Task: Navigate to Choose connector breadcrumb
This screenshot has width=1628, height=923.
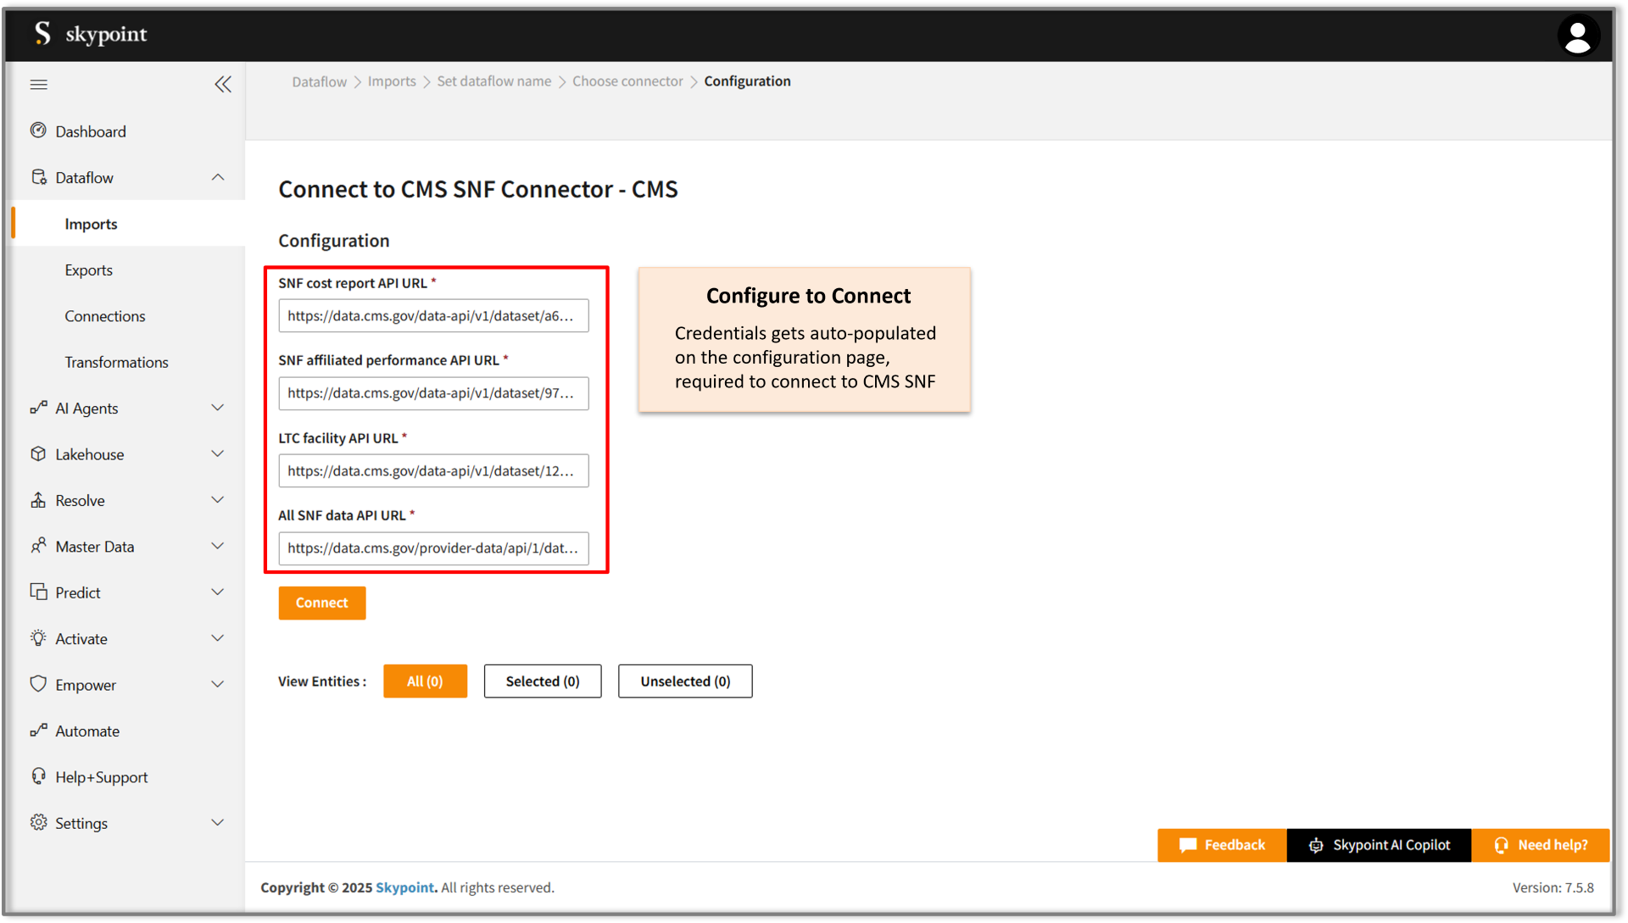Action: point(627,81)
